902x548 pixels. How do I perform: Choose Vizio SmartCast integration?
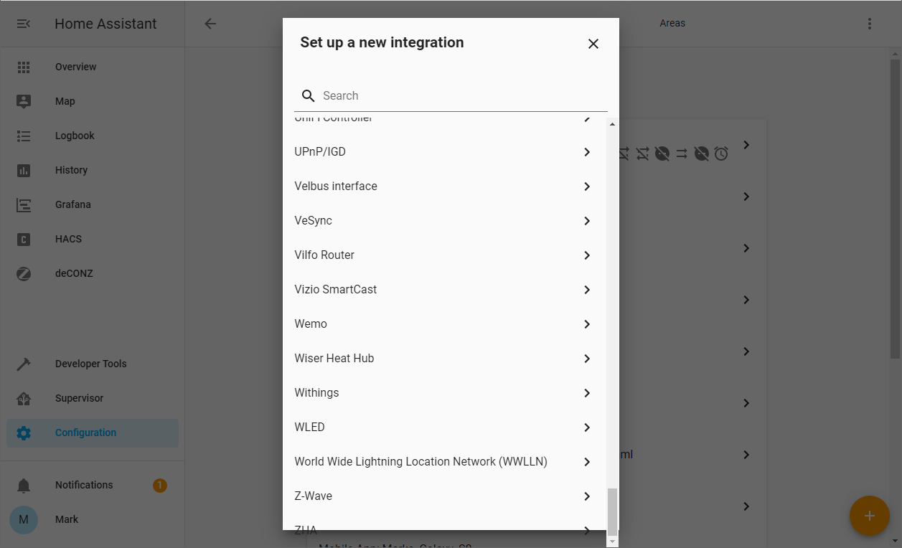tap(443, 290)
